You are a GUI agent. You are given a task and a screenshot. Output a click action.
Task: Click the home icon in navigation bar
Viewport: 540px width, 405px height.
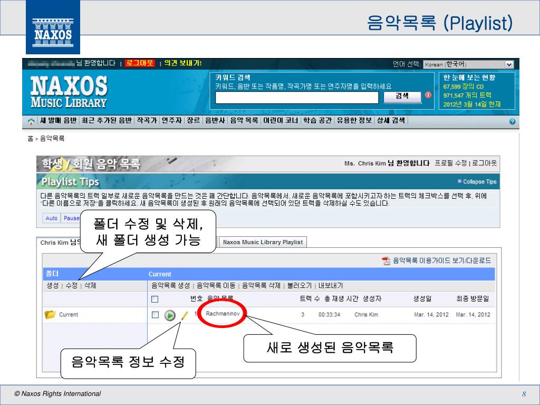pos(31,121)
